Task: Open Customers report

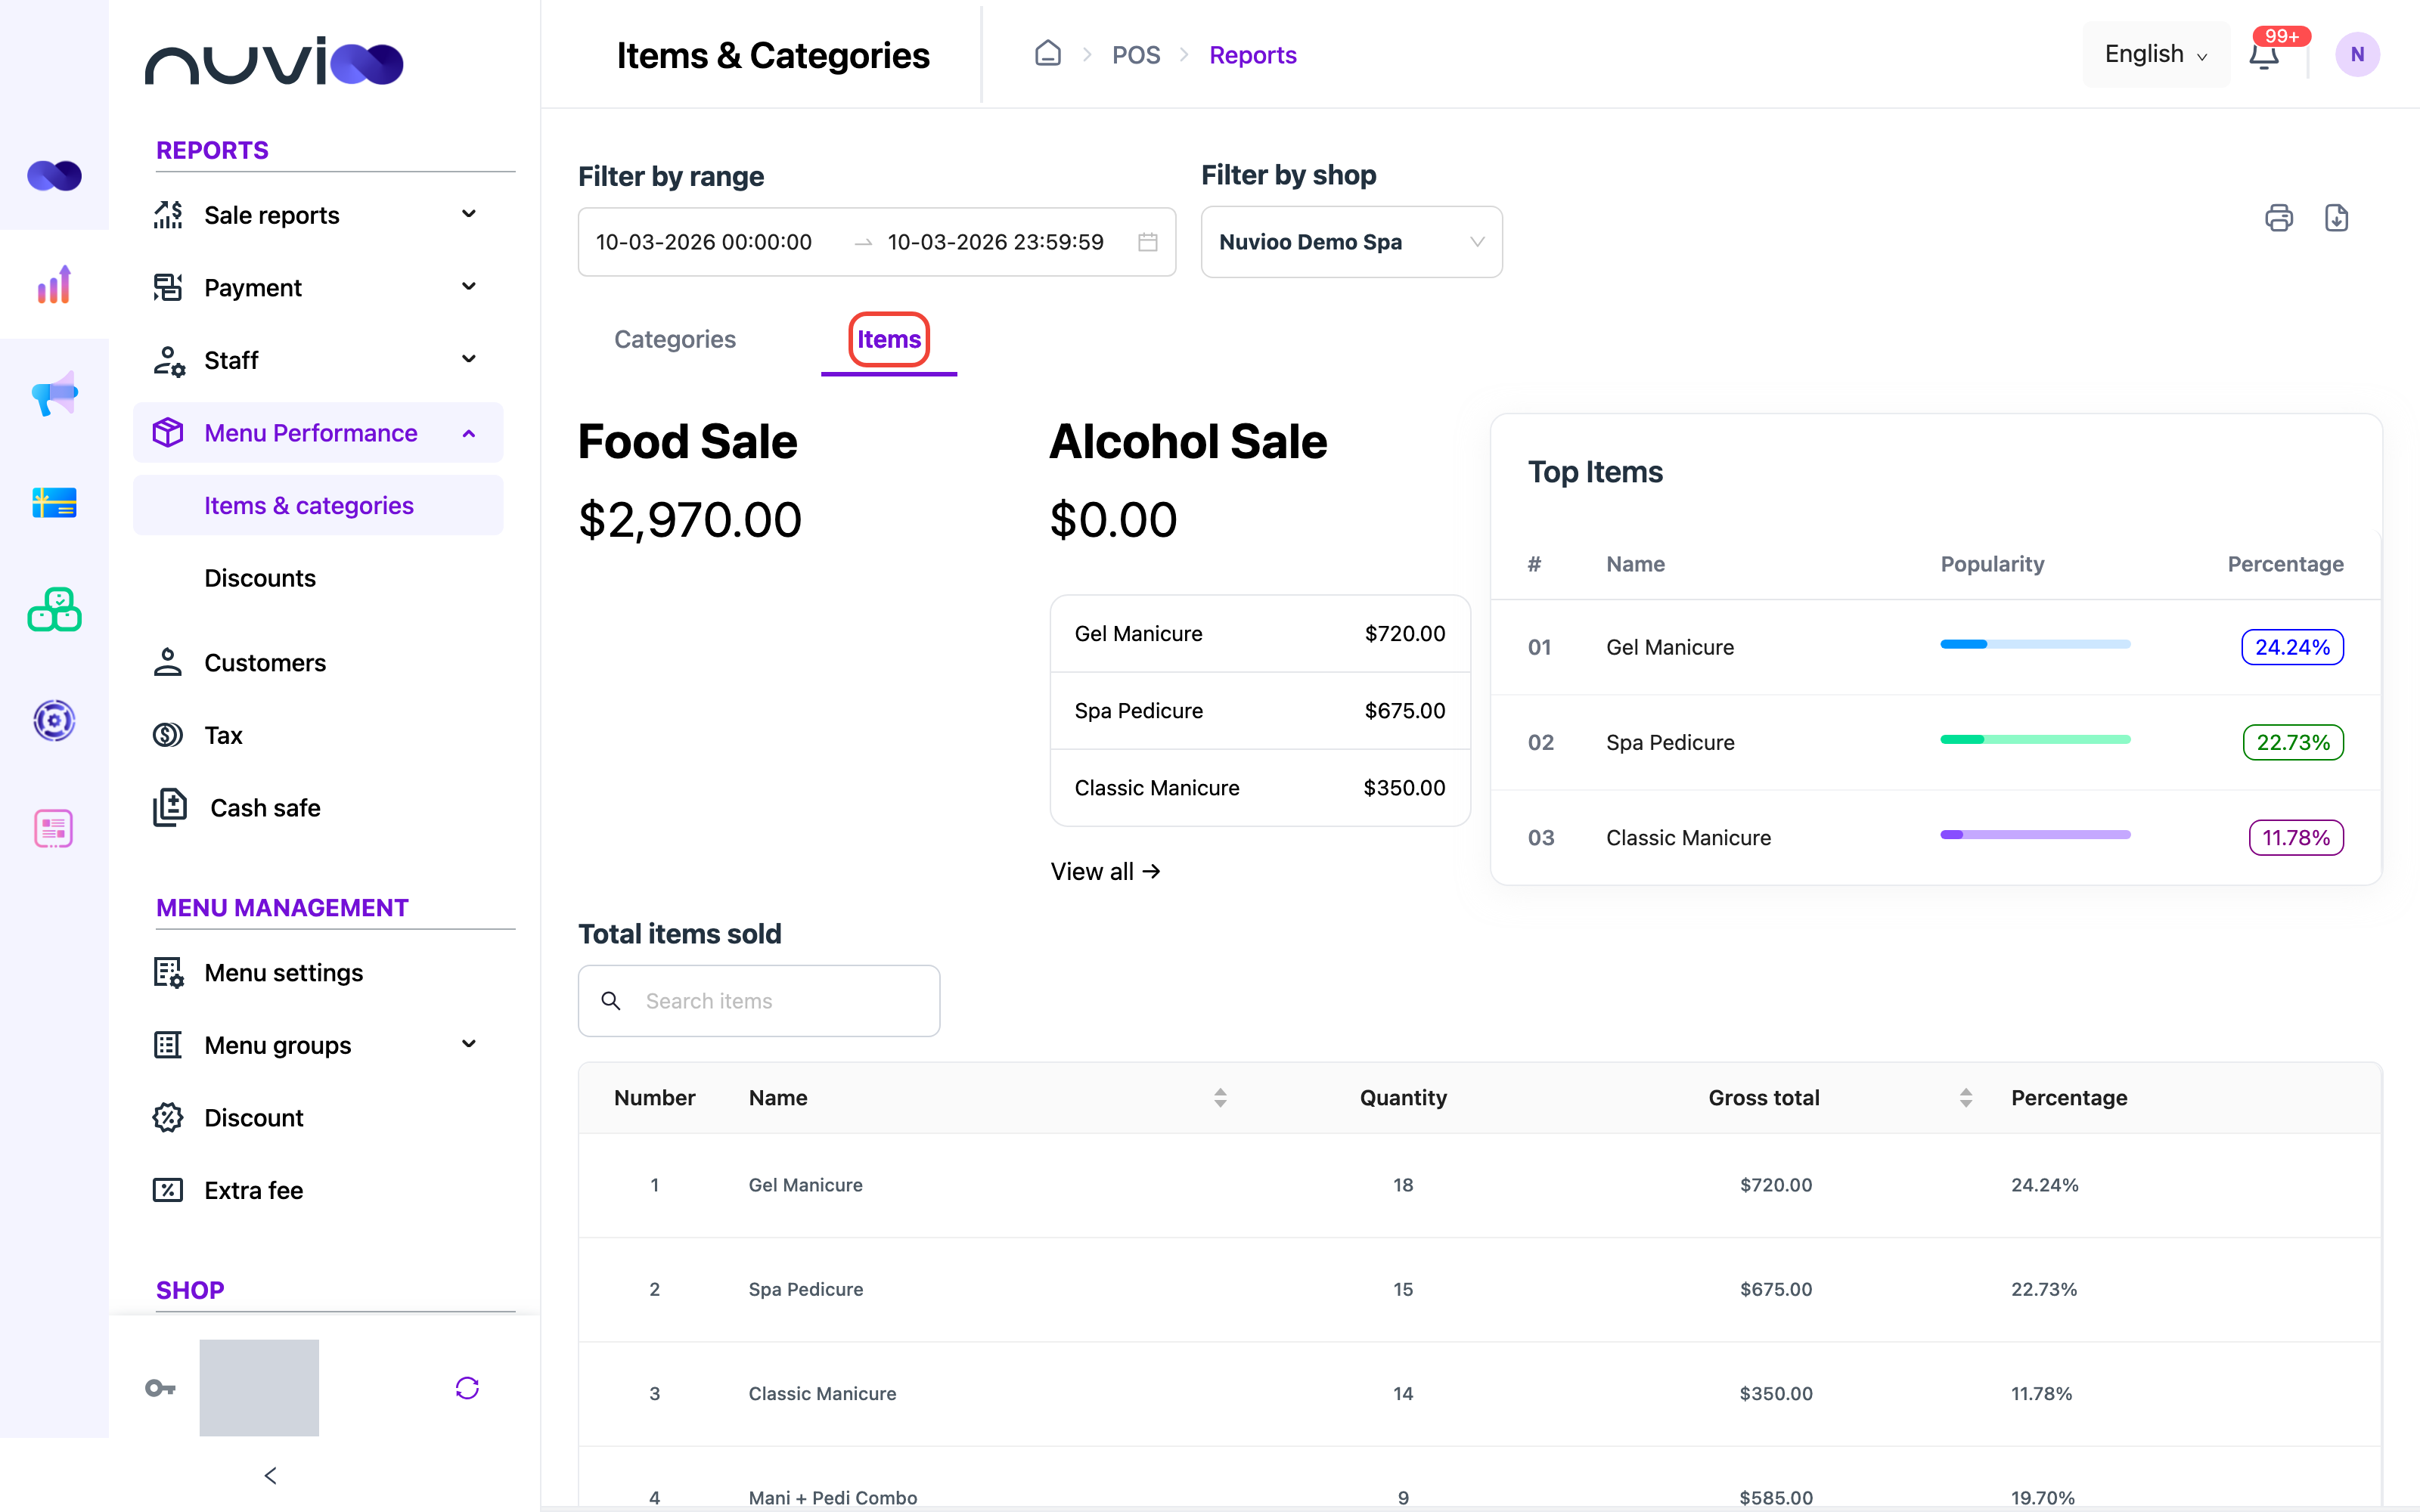Action: click(265, 662)
